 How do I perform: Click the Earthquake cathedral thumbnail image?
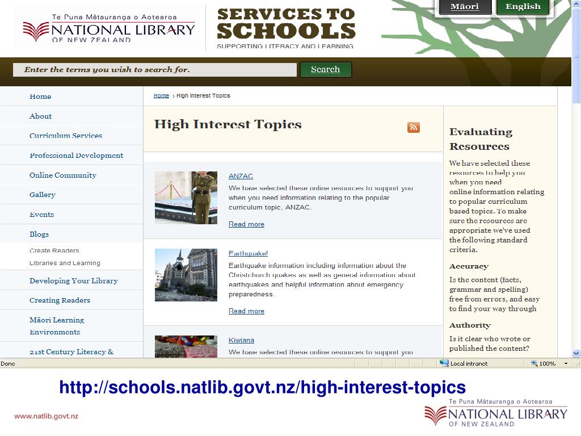point(186,275)
